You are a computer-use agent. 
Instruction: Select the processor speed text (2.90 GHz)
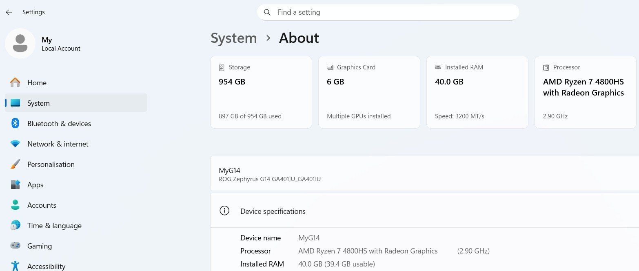click(x=473, y=251)
